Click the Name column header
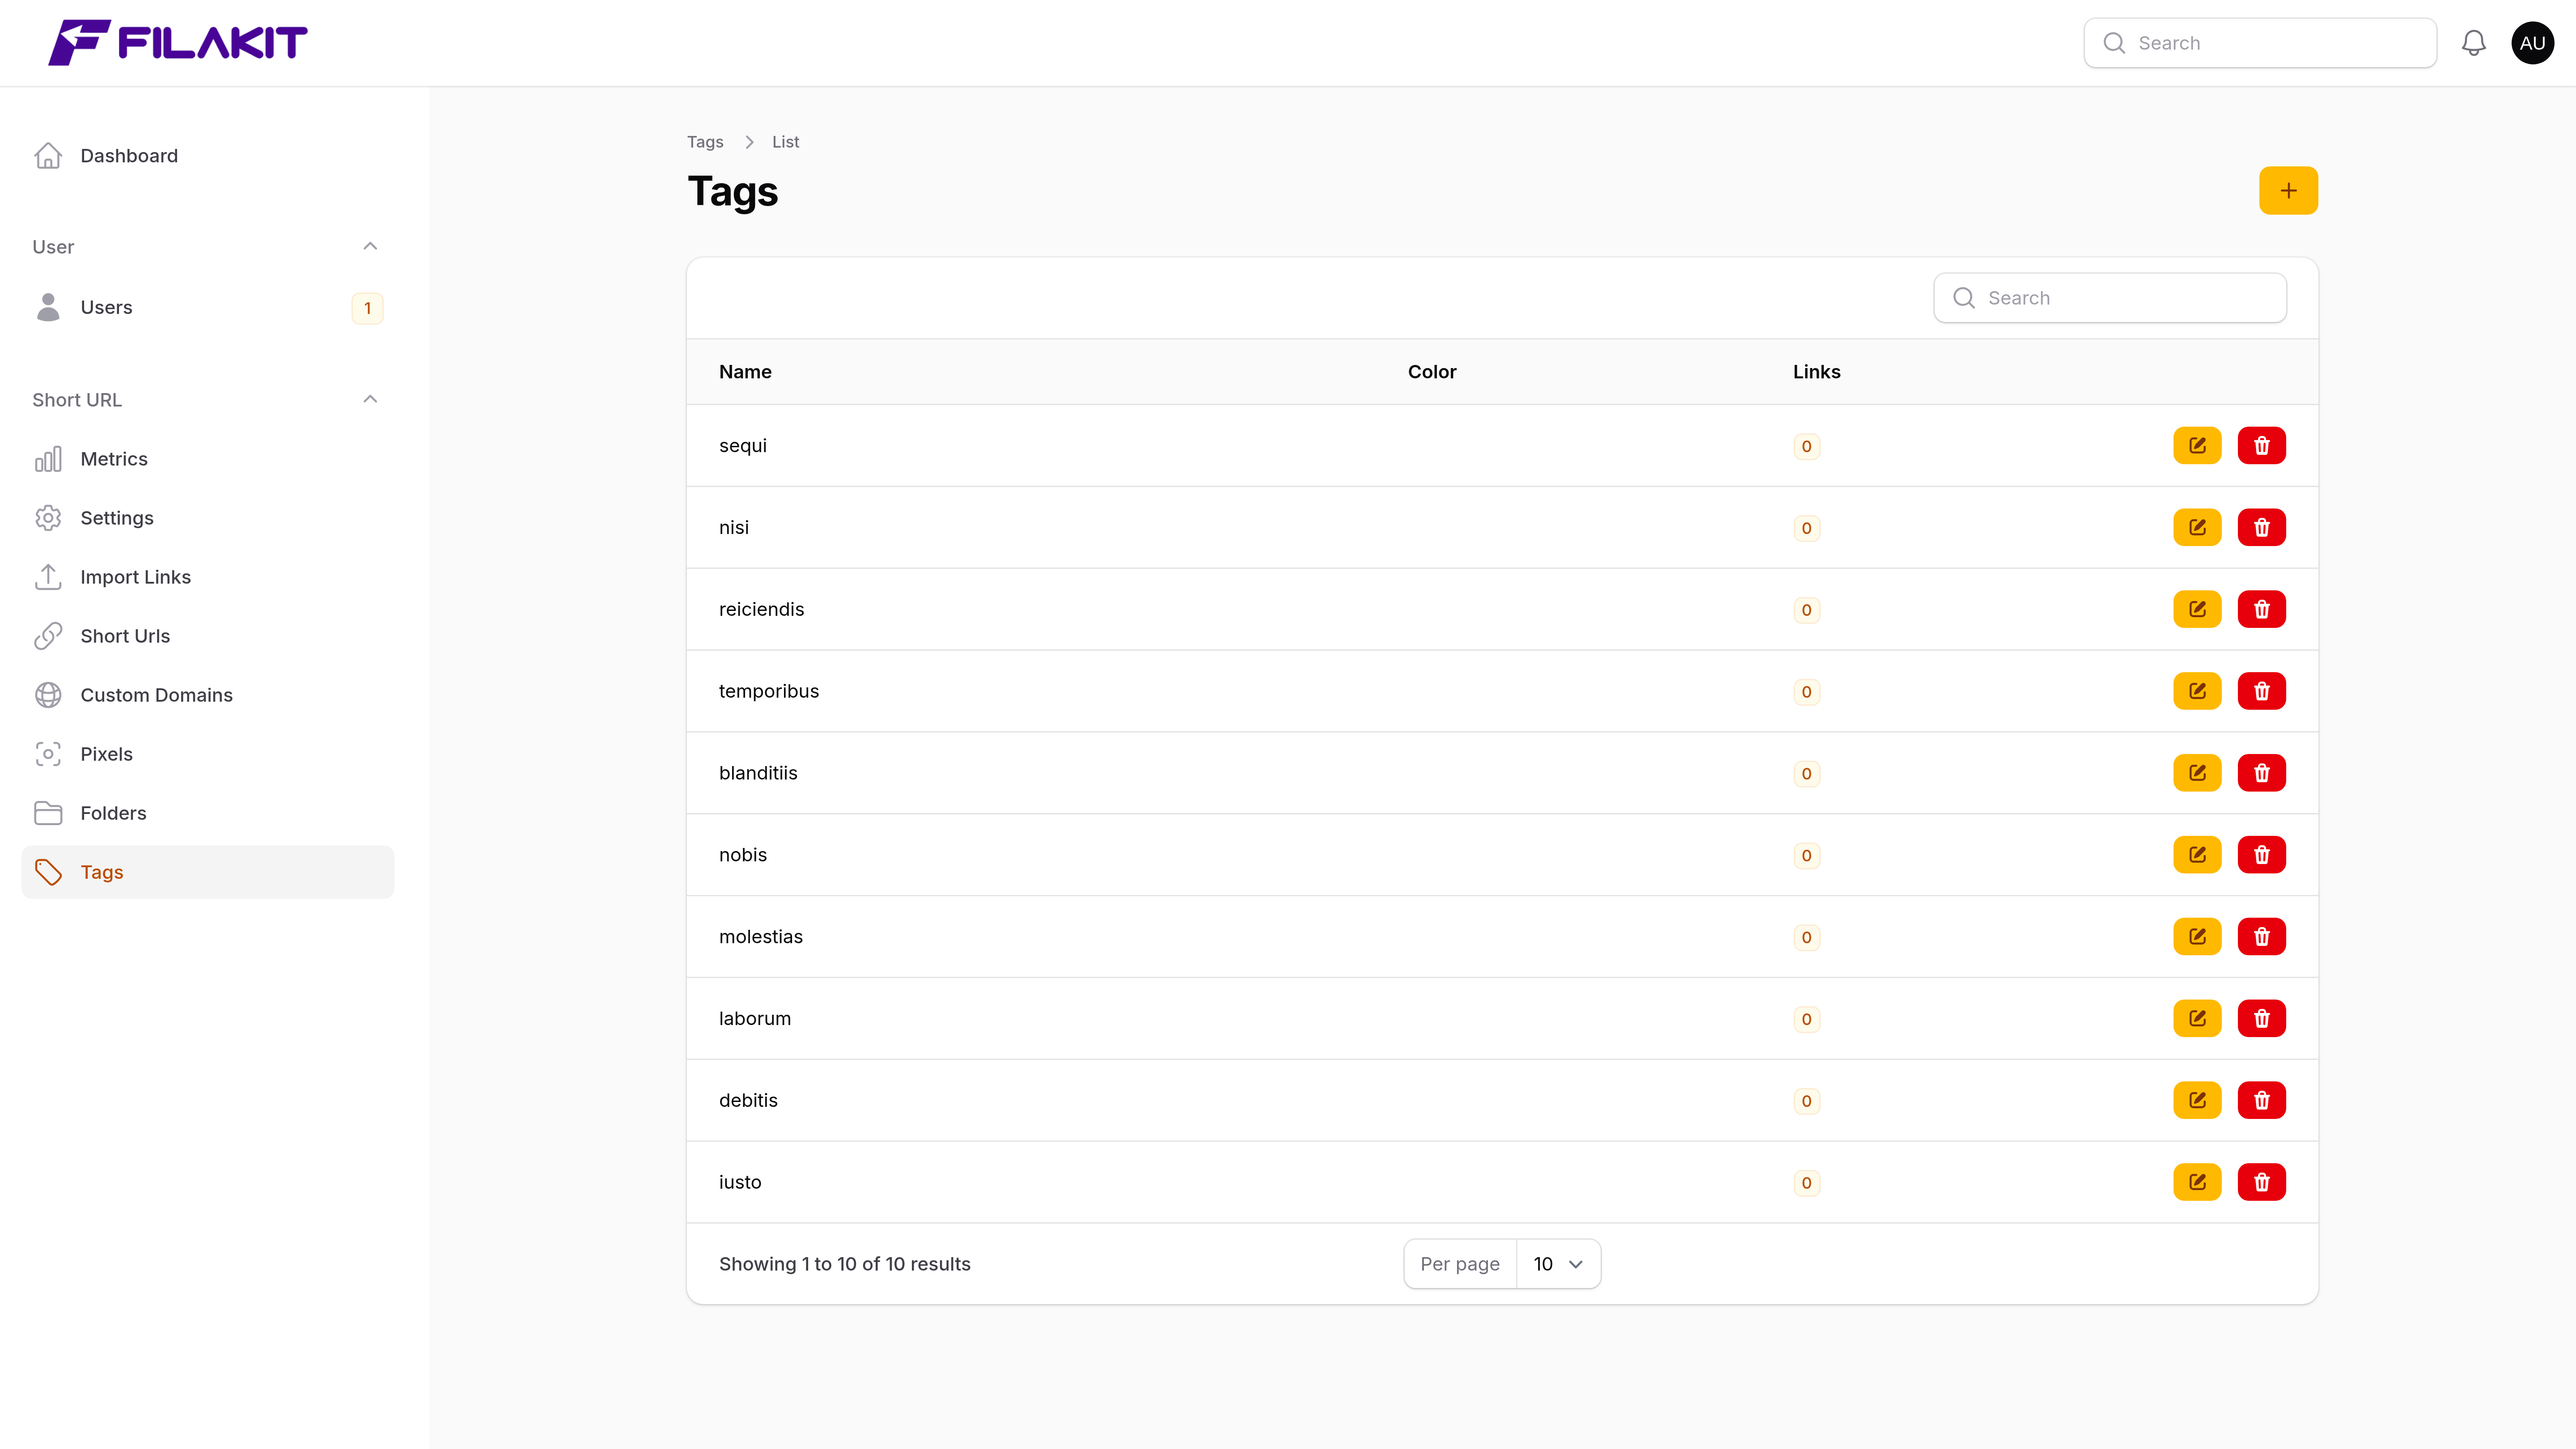 [x=745, y=372]
